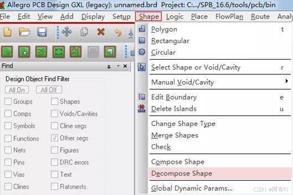This screenshot has width=293, height=195.
Task: Open the Setup menu
Action: tap(121, 17)
